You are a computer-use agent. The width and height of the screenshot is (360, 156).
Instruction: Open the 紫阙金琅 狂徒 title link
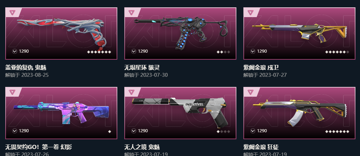(x=261, y=147)
